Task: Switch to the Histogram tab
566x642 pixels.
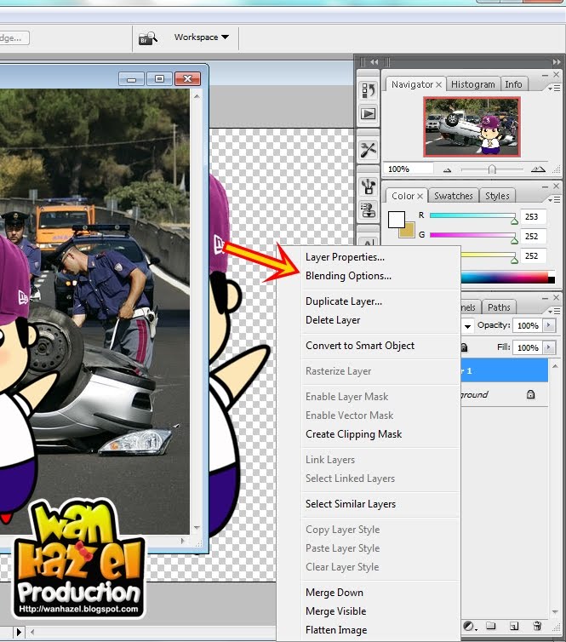Action: tap(472, 84)
